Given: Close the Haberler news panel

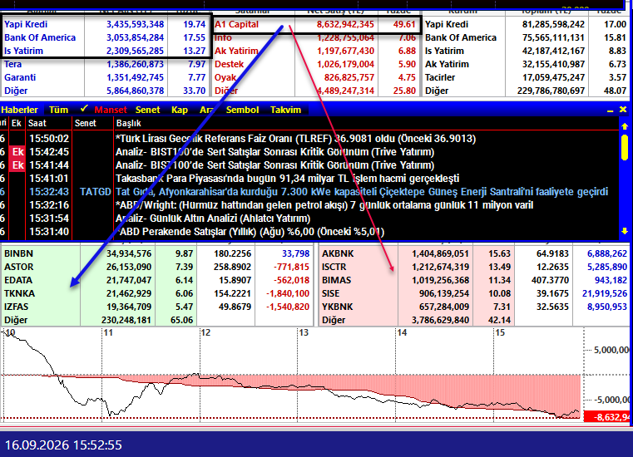Looking at the screenshot, I should 623,110.
